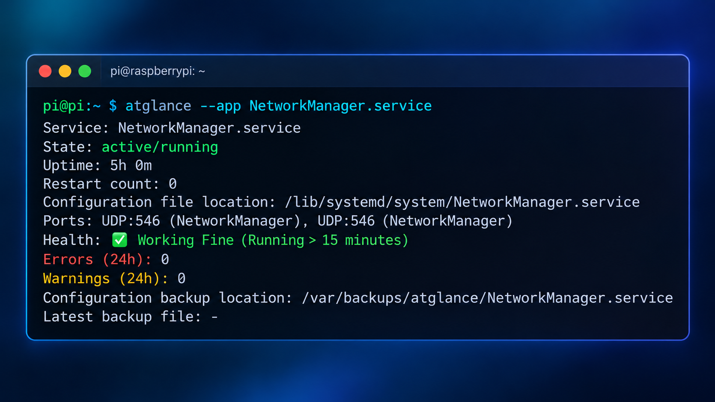Click the green 'active/running' state value

[x=160, y=147]
